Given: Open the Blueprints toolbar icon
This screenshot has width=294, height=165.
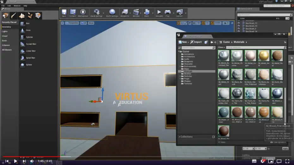Looking at the screenshot, I should (125, 13).
